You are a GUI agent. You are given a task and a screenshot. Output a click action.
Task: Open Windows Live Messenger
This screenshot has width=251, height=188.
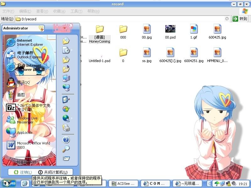click(x=22, y=120)
